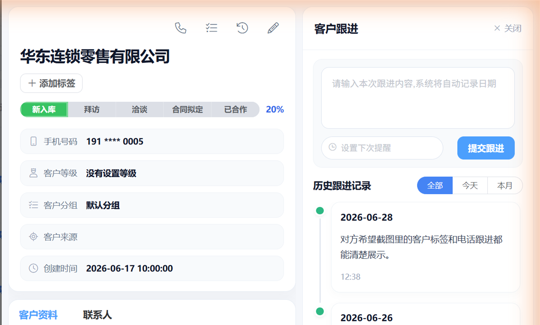Open the 2026-06-28 follow-up record text
The width and height of the screenshot is (540, 325).
click(x=422, y=247)
